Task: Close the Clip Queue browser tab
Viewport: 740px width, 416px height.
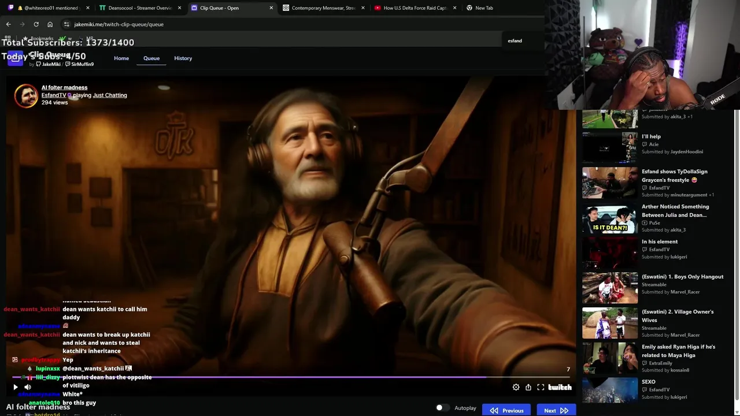Action: pyautogui.click(x=271, y=8)
